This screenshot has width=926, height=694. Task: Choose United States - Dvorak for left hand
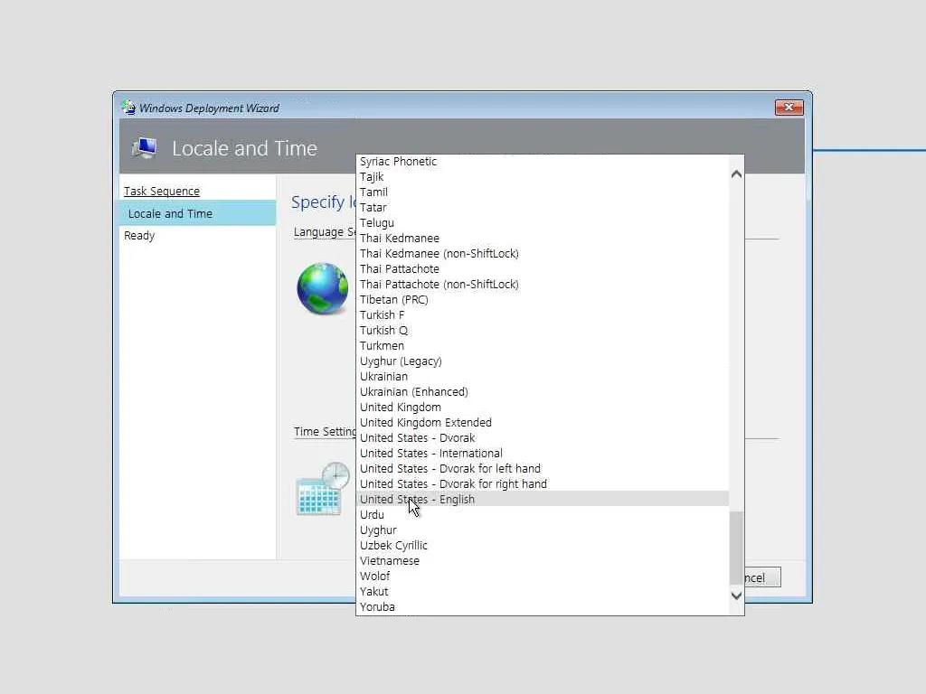543,469
